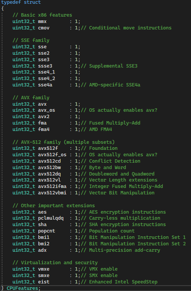This screenshot has width=191, height=291.
Task: Click the cmov identifier
Action: click(44, 28)
